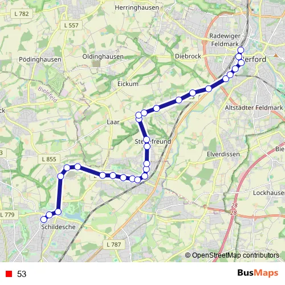Click the red square legend swatch for route 53
The image size is (285, 285).
(9, 274)
